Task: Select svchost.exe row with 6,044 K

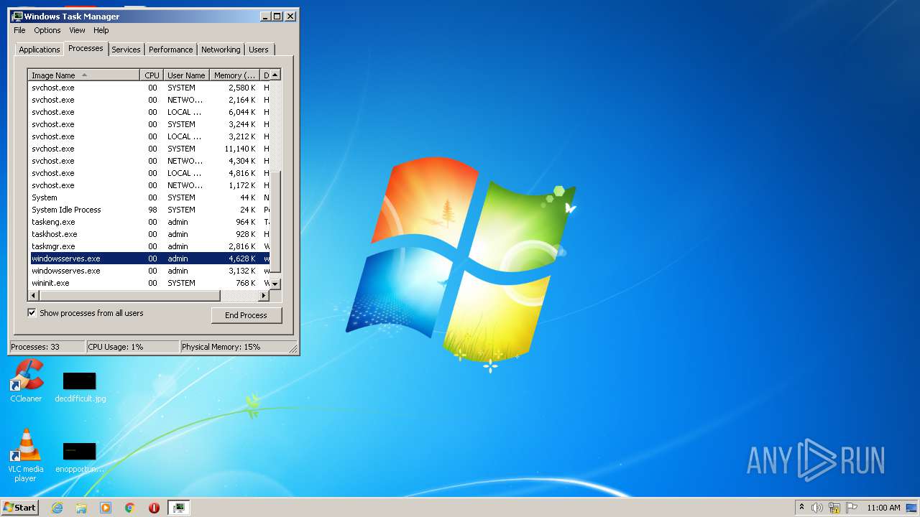Action: pyautogui.click(x=150, y=112)
